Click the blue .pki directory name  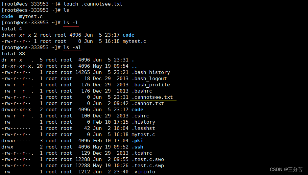click(x=137, y=141)
